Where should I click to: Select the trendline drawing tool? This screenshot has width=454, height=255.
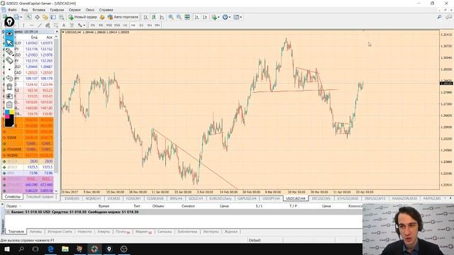tap(40, 25)
